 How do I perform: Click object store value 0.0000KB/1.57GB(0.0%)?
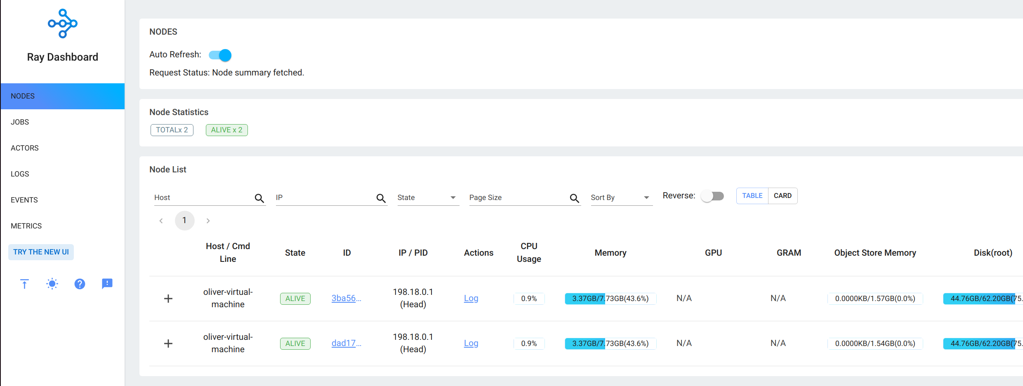click(875, 299)
